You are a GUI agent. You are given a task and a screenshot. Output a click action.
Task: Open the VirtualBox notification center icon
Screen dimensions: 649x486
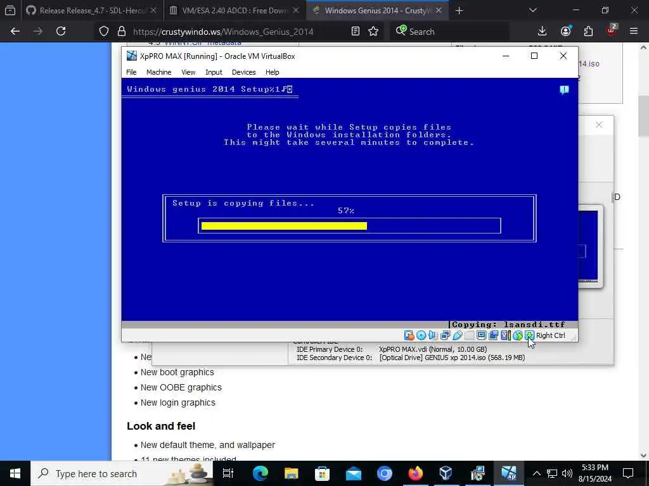click(564, 90)
